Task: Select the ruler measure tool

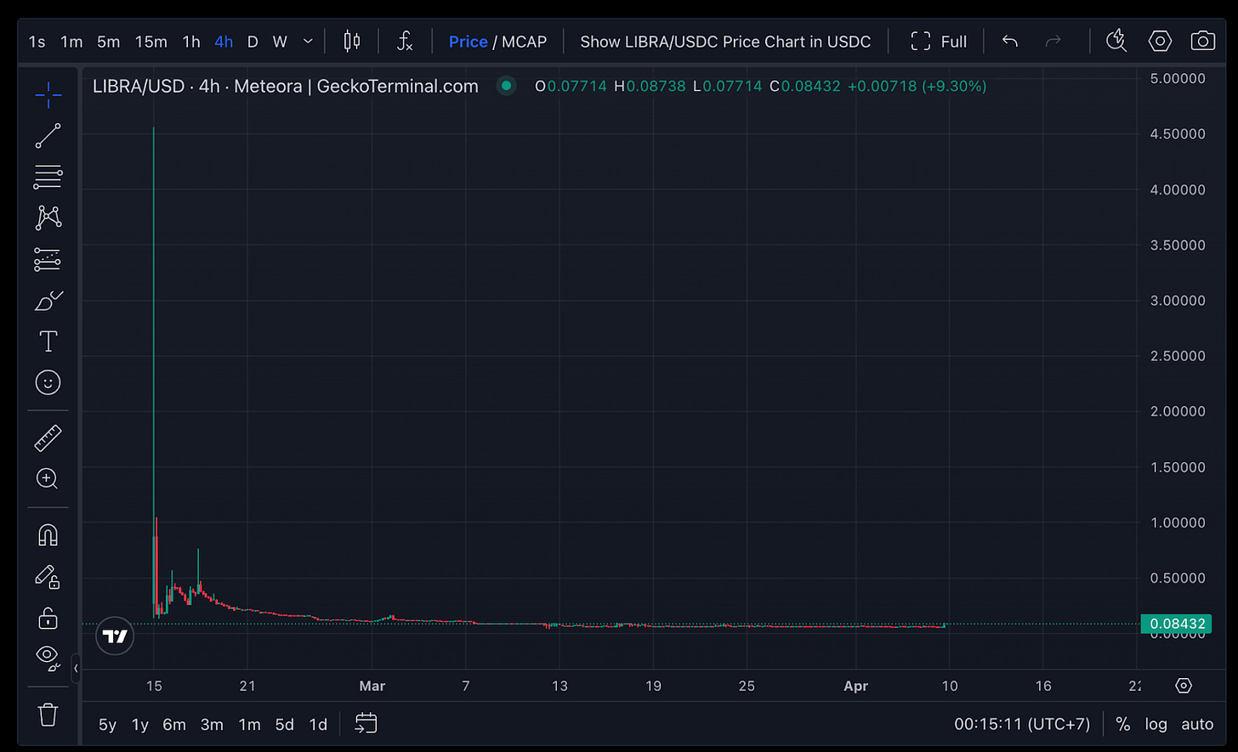Action: [x=48, y=438]
